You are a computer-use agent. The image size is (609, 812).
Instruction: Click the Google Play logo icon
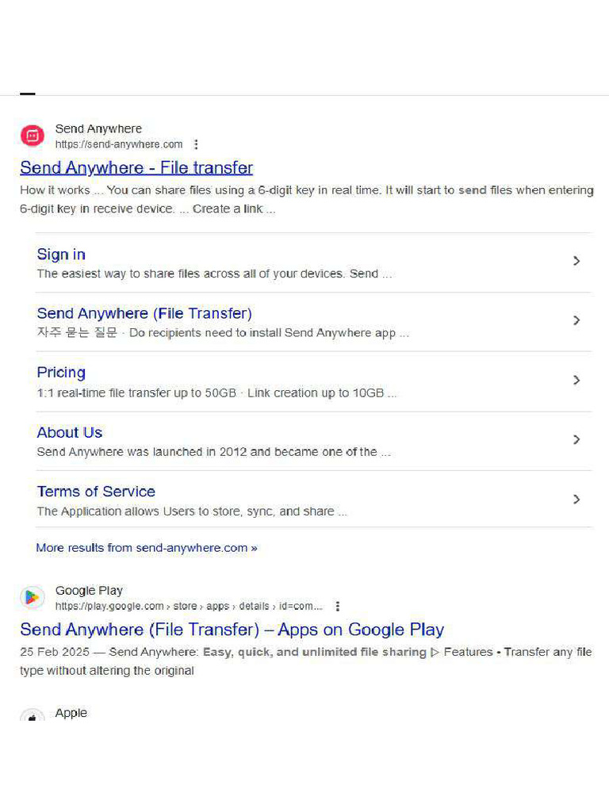(x=33, y=597)
